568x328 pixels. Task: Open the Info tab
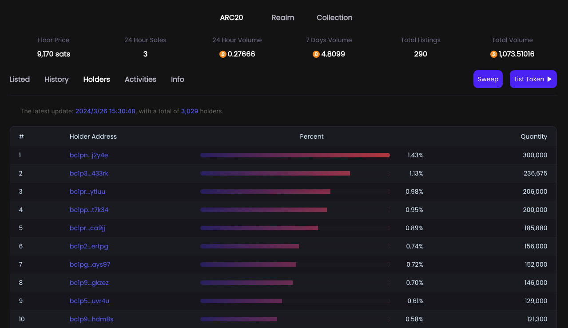pyautogui.click(x=177, y=80)
